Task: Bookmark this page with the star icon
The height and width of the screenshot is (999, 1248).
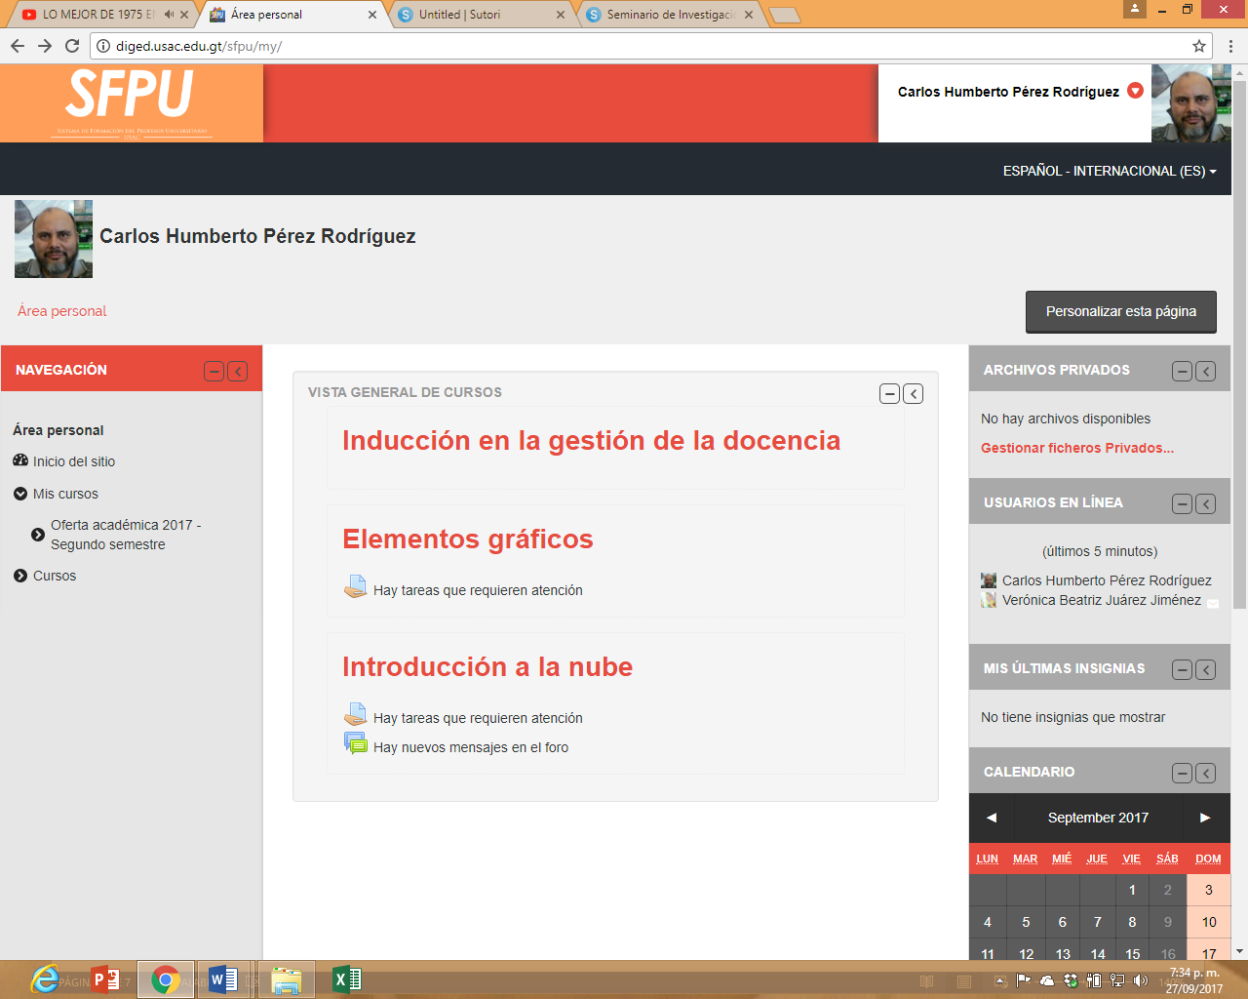Action: pos(1199,46)
